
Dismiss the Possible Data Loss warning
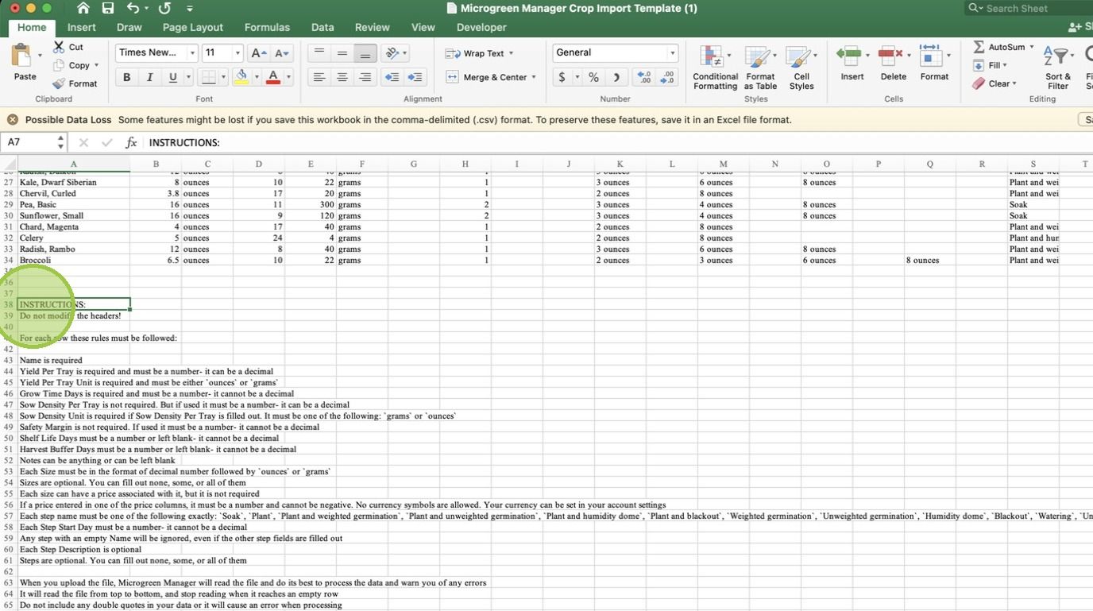(x=13, y=120)
